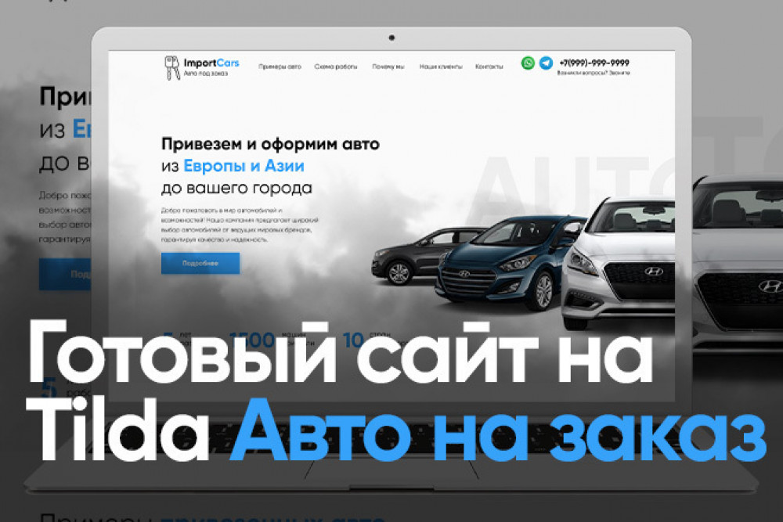Click the blue Авто на заказ overlay text
The width and height of the screenshot is (783, 522).
(498, 430)
